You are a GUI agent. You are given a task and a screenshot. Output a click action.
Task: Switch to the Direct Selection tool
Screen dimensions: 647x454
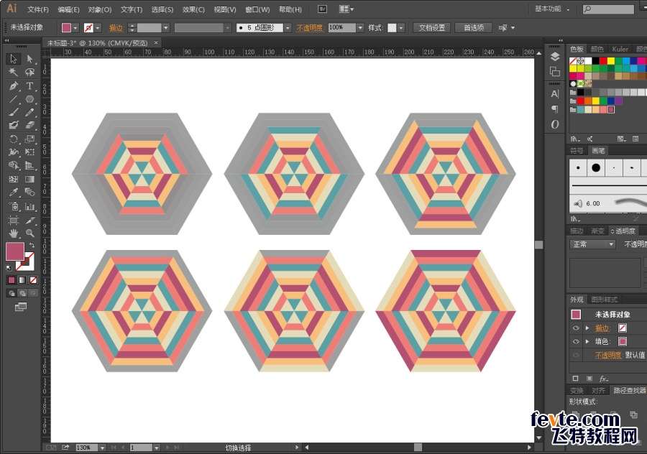point(29,59)
